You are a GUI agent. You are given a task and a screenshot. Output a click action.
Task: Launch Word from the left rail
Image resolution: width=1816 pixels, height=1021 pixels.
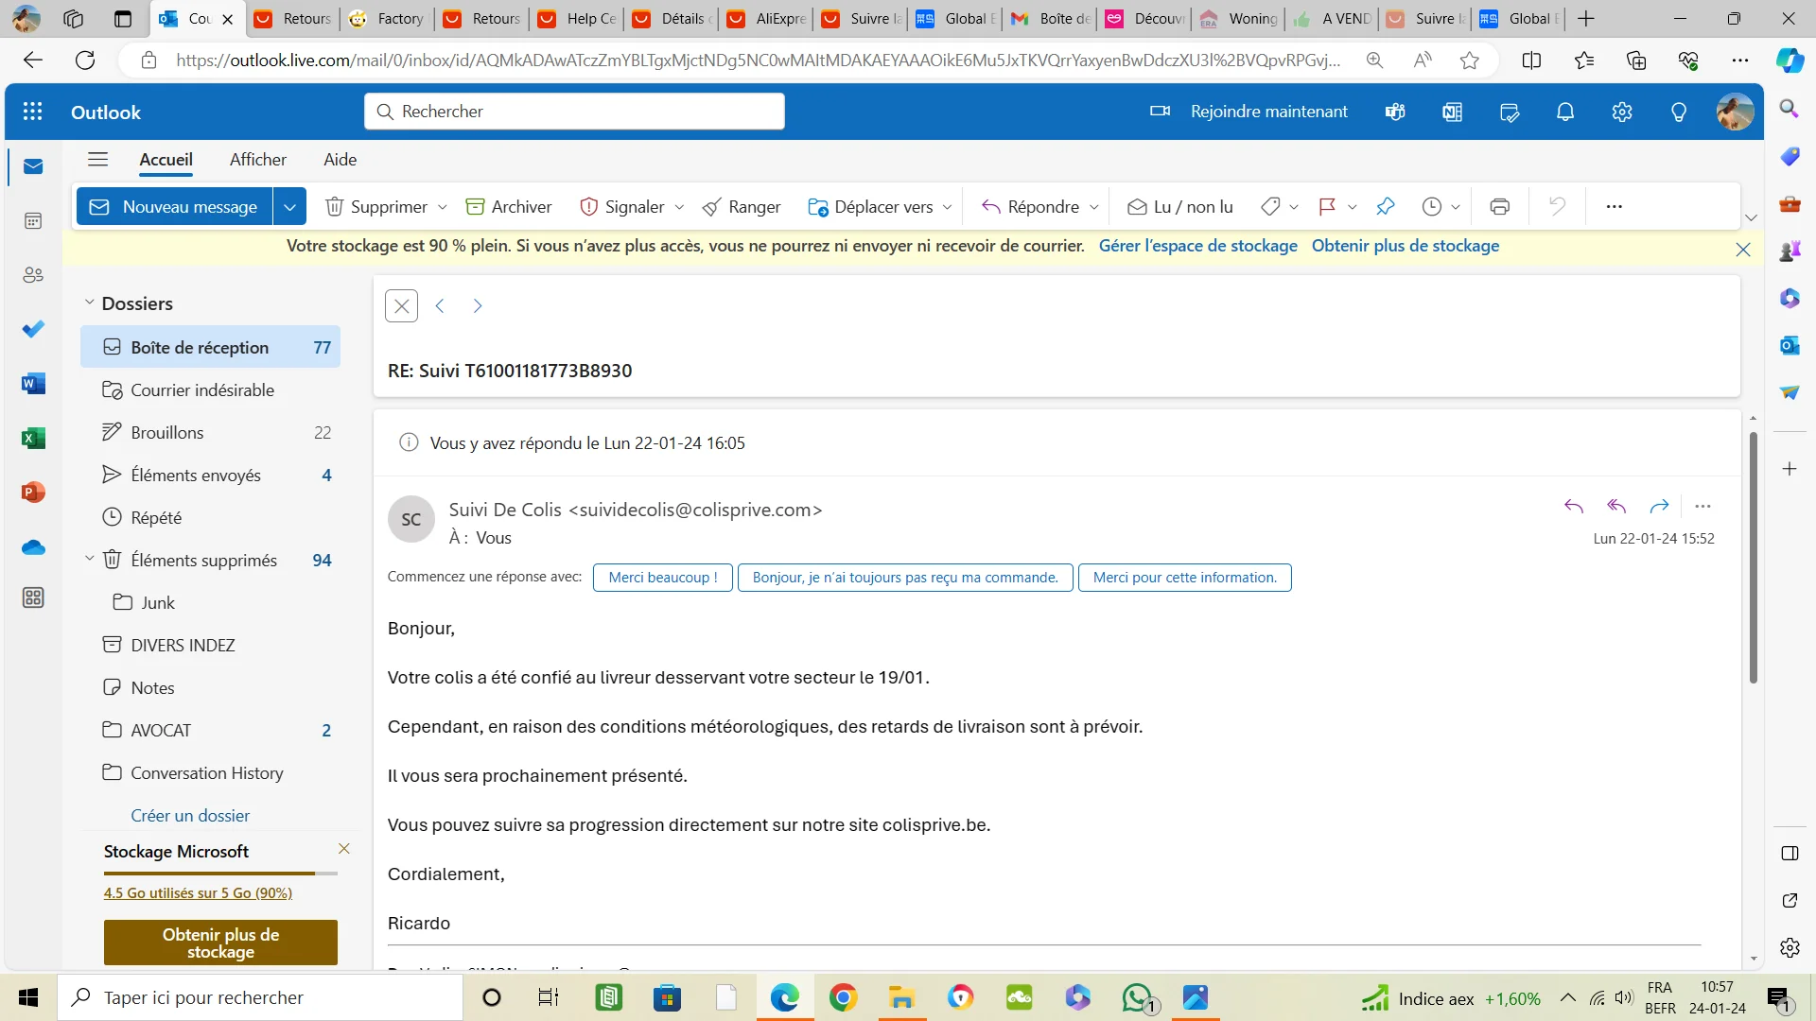pos(33,384)
